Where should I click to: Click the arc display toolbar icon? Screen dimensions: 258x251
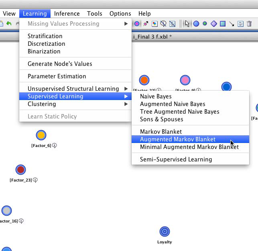click(x=146, y=24)
